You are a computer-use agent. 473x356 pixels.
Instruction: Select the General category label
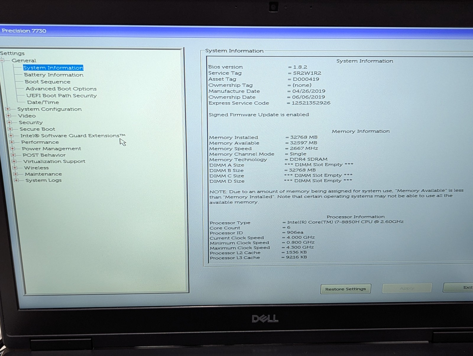[24, 60]
